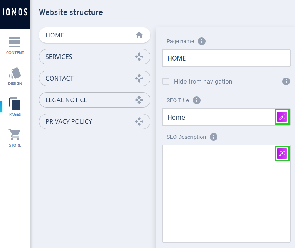Click the AI magic wand for SEO Title
This screenshot has width=295, height=248.
[x=282, y=117]
